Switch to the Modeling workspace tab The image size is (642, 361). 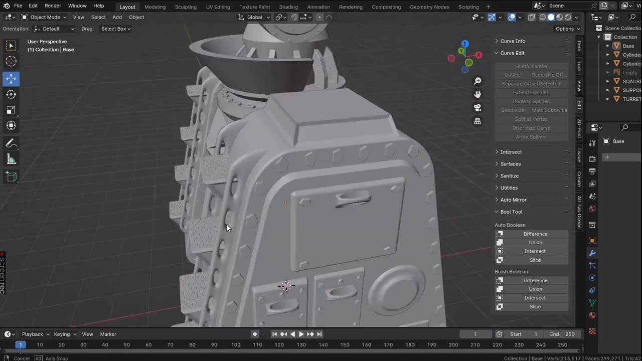click(155, 7)
